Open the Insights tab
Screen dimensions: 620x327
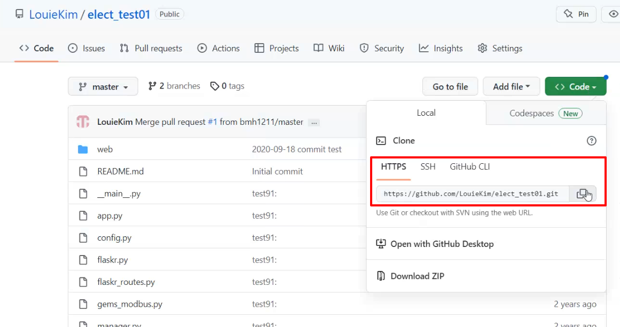[441, 48]
